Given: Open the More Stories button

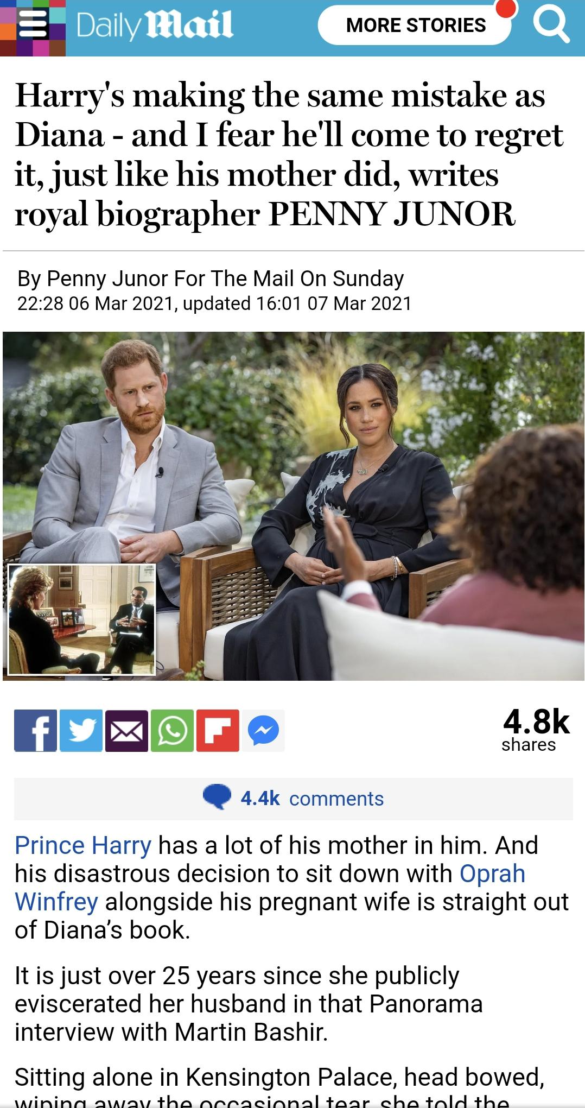Looking at the screenshot, I should pos(416,25).
